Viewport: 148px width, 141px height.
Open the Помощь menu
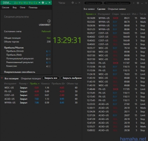[x=33, y=7]
